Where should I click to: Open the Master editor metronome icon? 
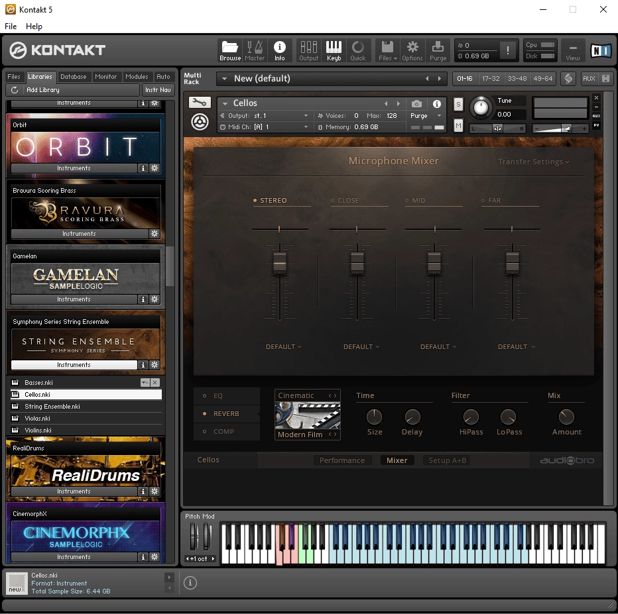pos(255,50)
